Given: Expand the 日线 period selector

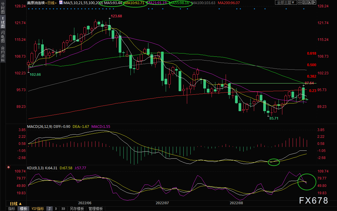Looking at the screenshot, I should 16,203.
